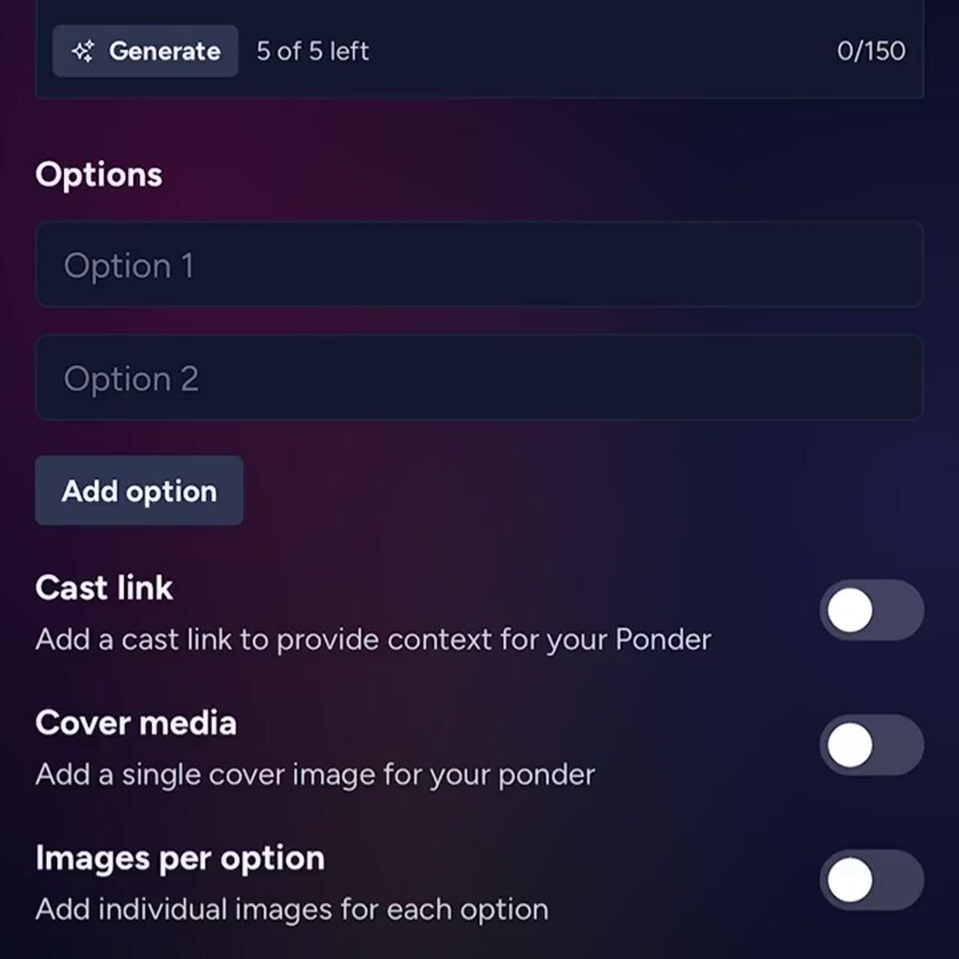Click the 0/150 character counter

click(x=870, y=51)
